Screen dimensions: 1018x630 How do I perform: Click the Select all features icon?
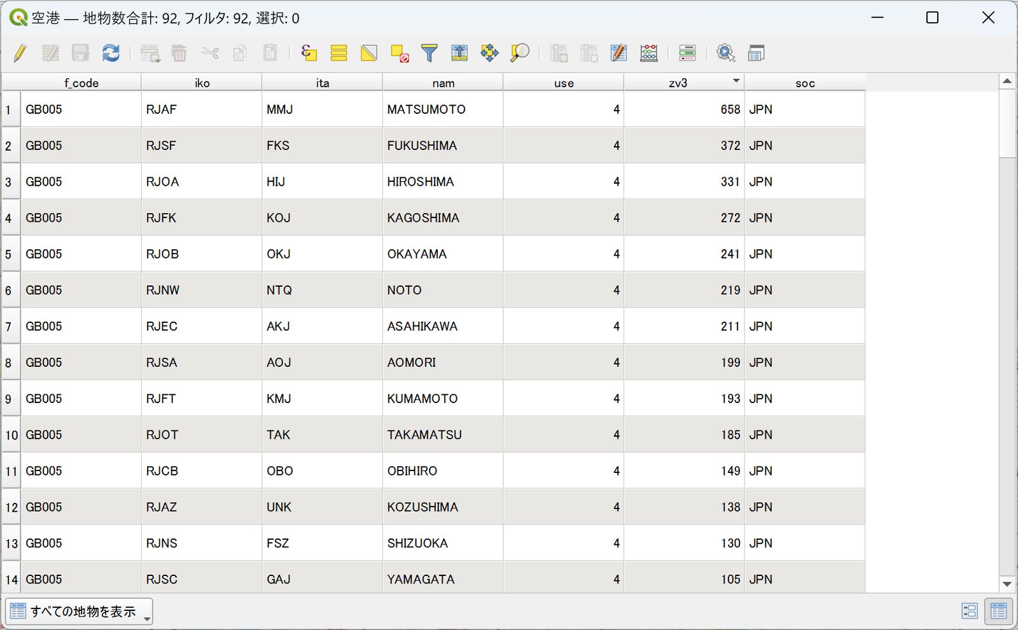pos(338,53)
